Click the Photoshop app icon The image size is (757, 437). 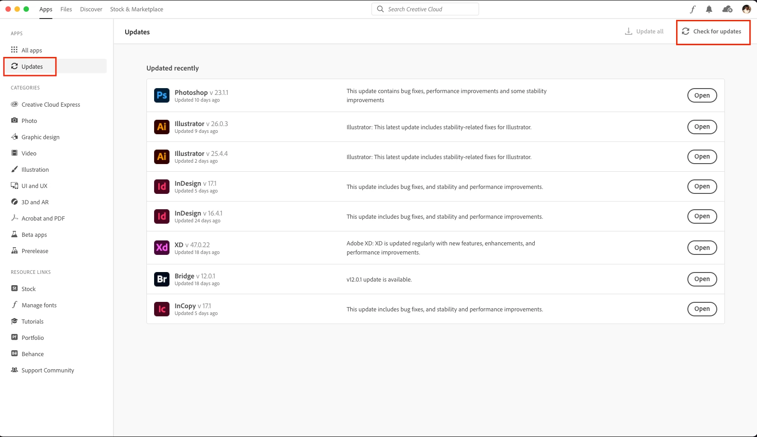pyautogui.click(x=162, y=95)
